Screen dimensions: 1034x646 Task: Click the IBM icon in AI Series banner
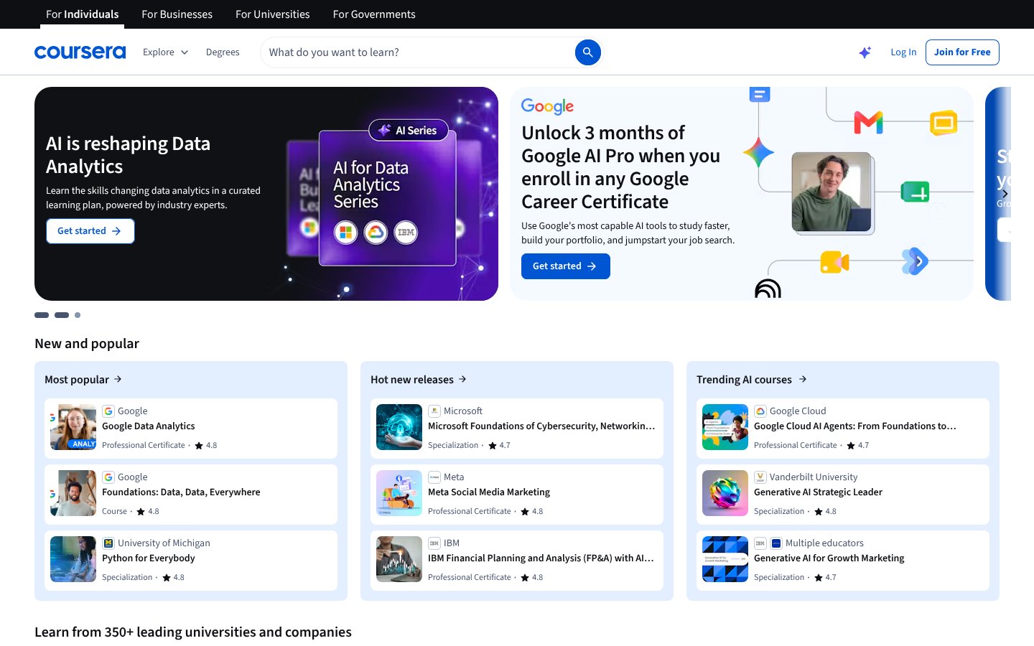coord(406,233)
